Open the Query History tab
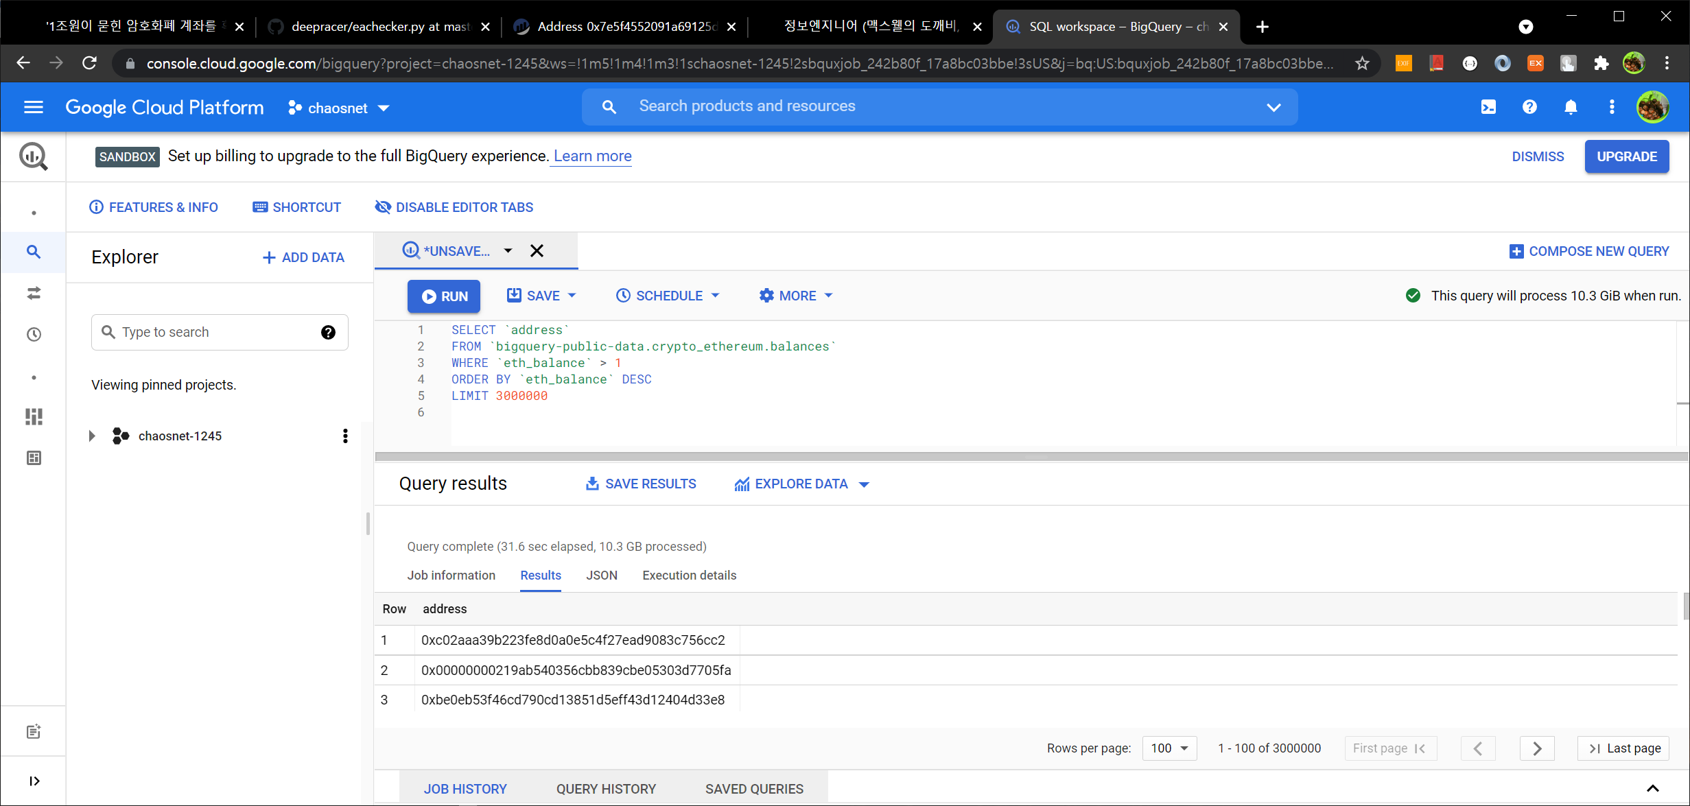This screenshot has width=1690, height=806. [606, 789]
